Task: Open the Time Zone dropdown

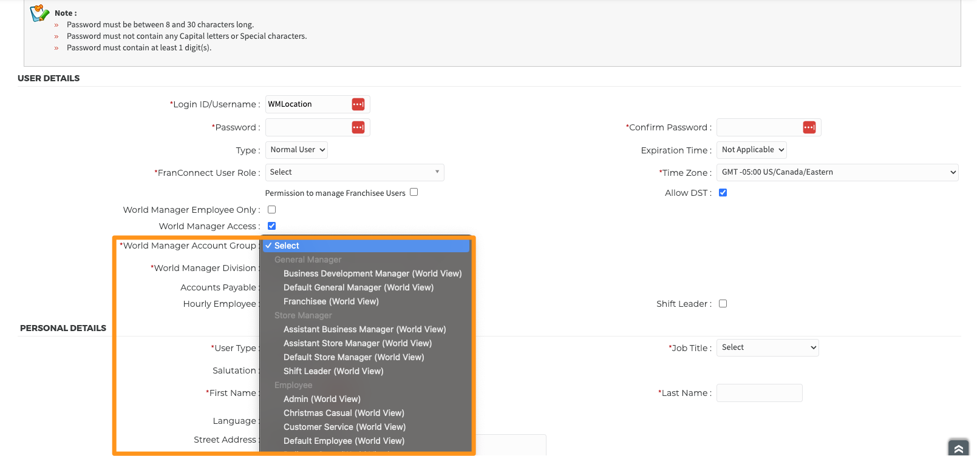Action: point(837,172)
